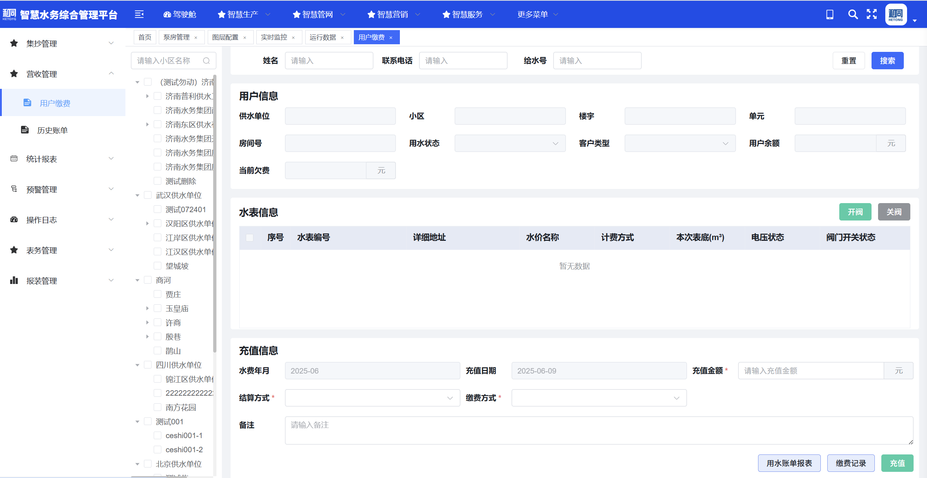The image size is (927, 478).
Task: Click the 搜索 search button
Action: pyautogui.click(x=887, y=60)
